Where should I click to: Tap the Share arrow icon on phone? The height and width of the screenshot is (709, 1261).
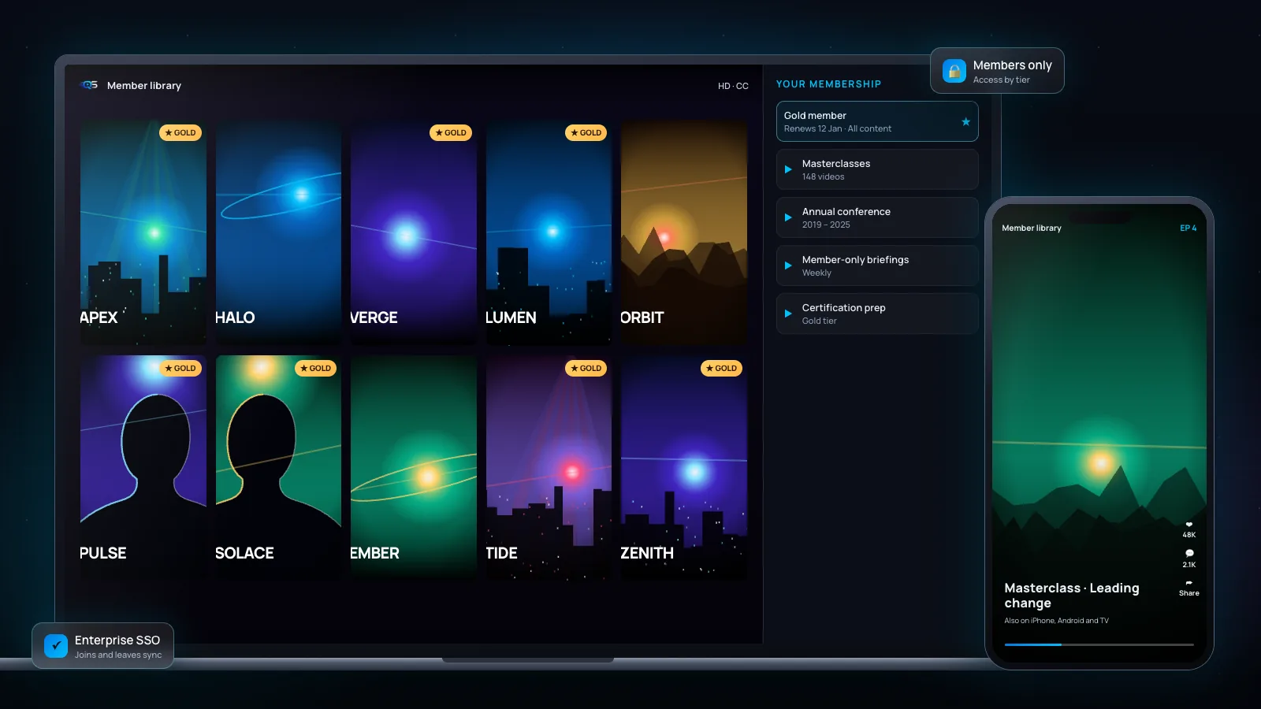click(1188, 583)
